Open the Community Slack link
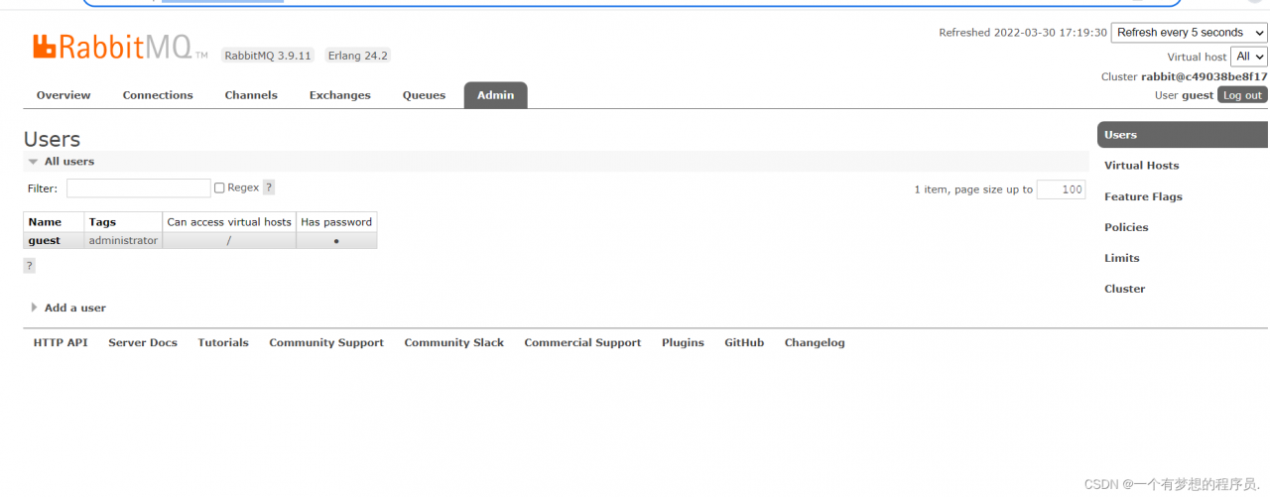Viewport: 1270px width, 497px height. click(x=454, y=342)
